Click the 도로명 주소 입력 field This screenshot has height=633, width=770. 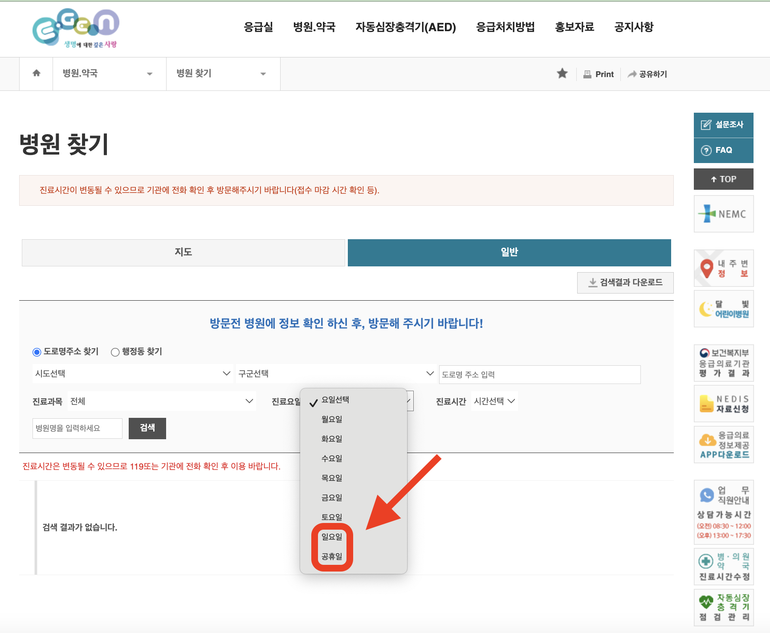point(539,374)
